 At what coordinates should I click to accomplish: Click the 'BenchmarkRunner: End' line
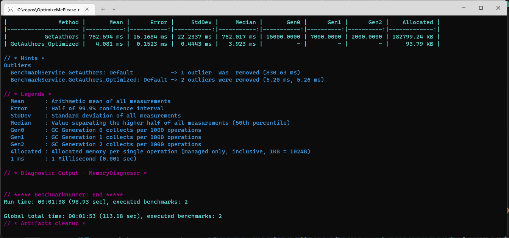click(x=63, y=195)
